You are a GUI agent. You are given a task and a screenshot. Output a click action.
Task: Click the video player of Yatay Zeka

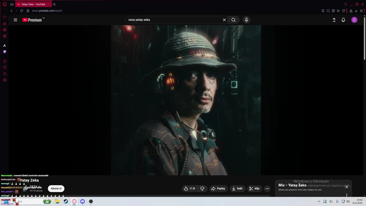click(186, 100)
